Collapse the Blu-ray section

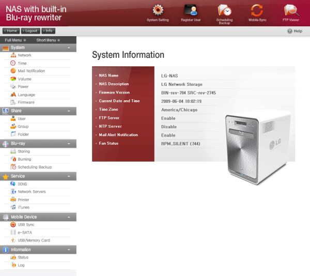pos(69,143)
